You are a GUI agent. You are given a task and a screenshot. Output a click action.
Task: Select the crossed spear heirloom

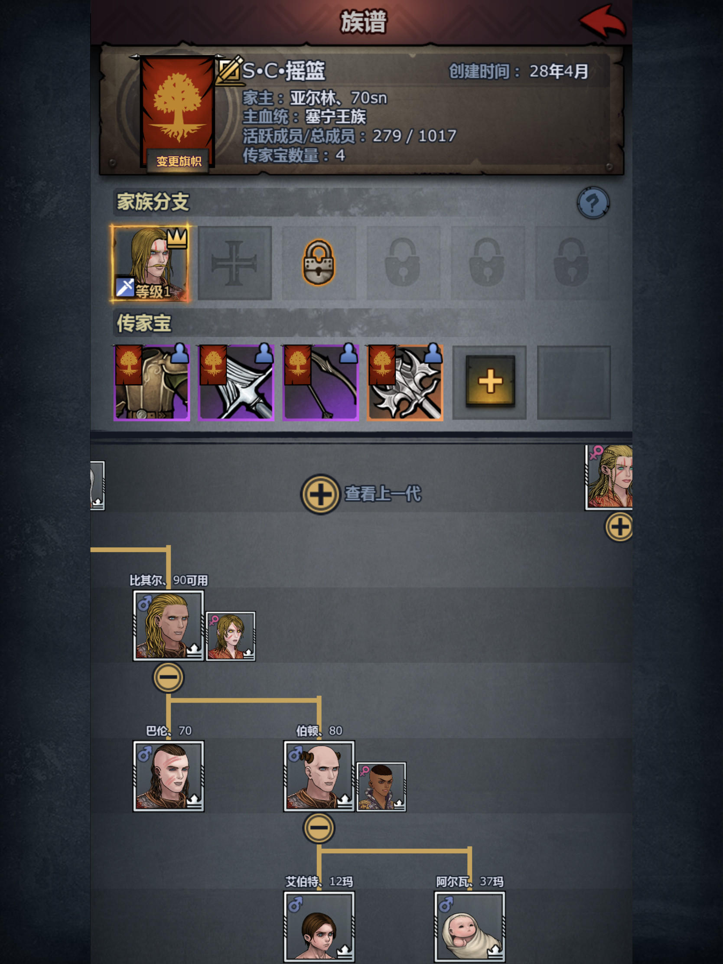(x=236, y=383)
